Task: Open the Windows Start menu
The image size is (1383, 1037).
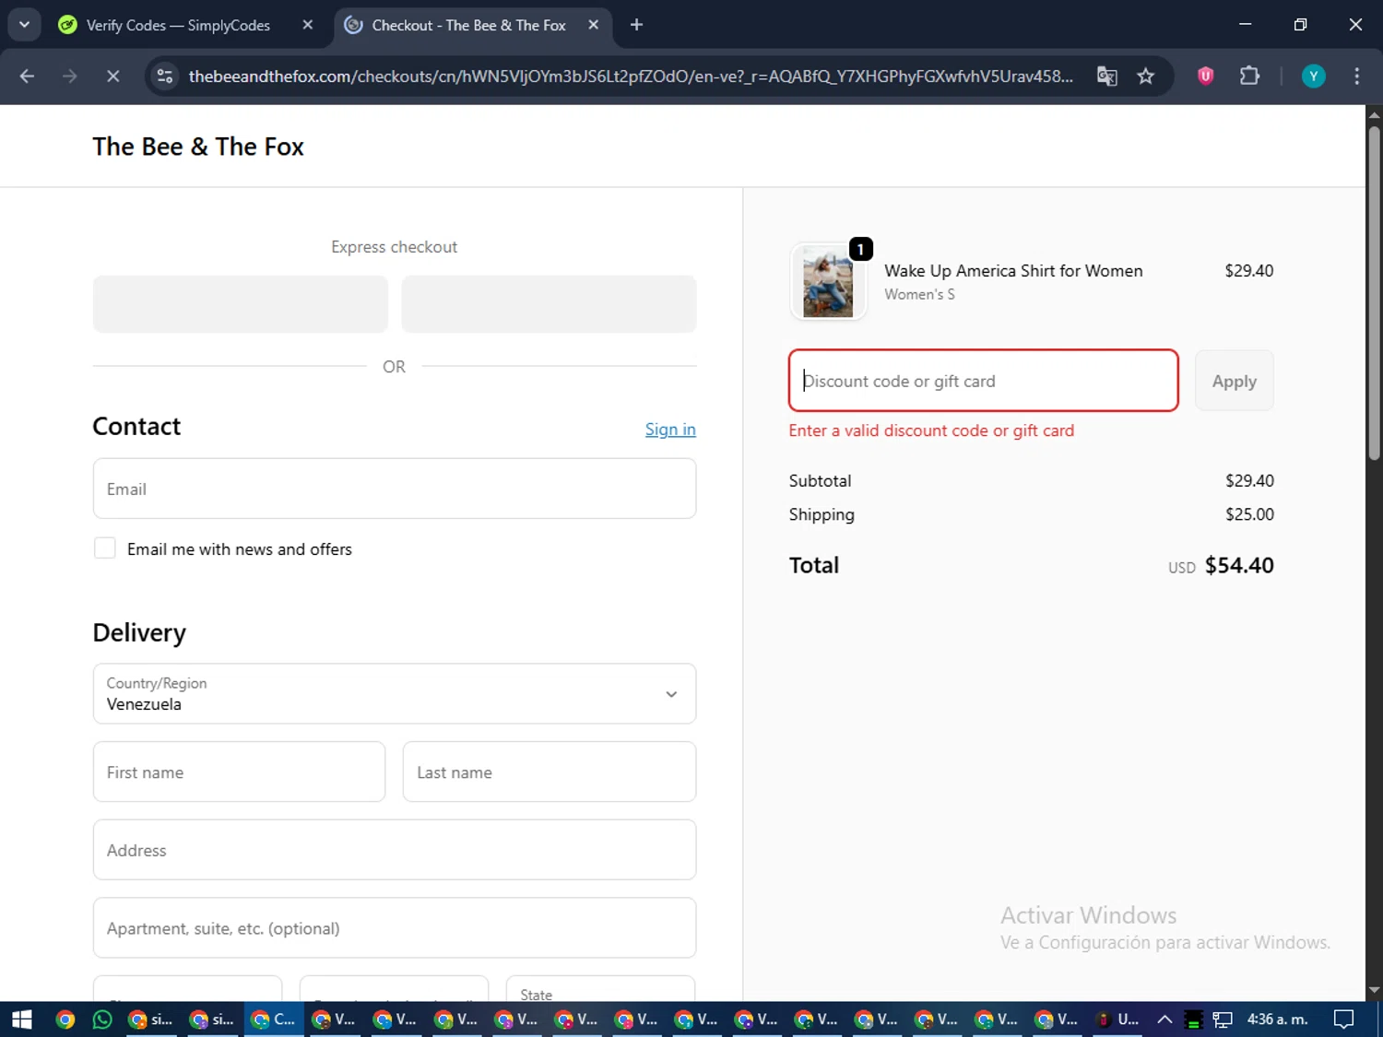Action: click(x=21, y=1019)
